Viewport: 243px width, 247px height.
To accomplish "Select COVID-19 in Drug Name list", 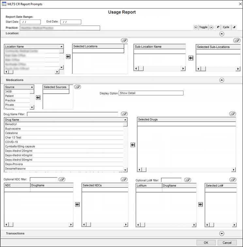I will [64, 142].
